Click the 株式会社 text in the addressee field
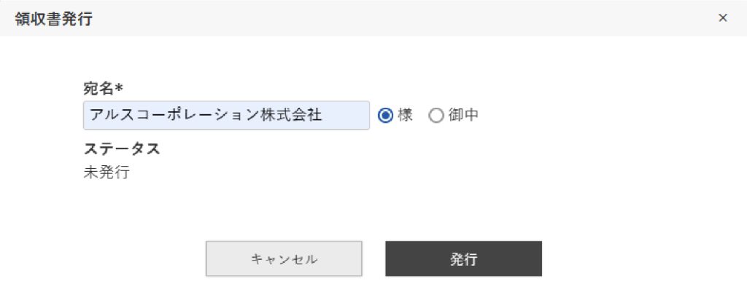747x297 pixels. (x=292, y=115)
